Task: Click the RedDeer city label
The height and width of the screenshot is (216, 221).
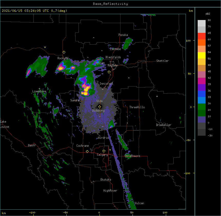Action: [113, 65]
